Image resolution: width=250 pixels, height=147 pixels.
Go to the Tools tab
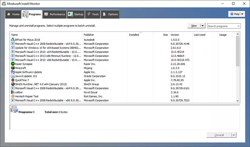[93, 14]
